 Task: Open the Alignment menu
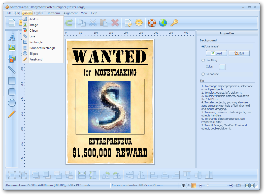[x=71, y=13]
